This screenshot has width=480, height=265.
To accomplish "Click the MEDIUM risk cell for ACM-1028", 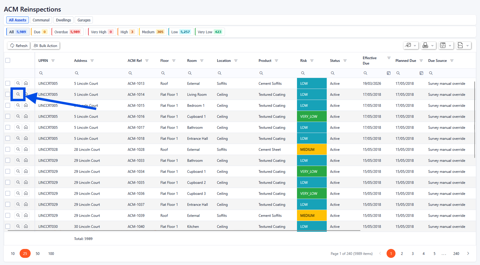I will (312, 149).
